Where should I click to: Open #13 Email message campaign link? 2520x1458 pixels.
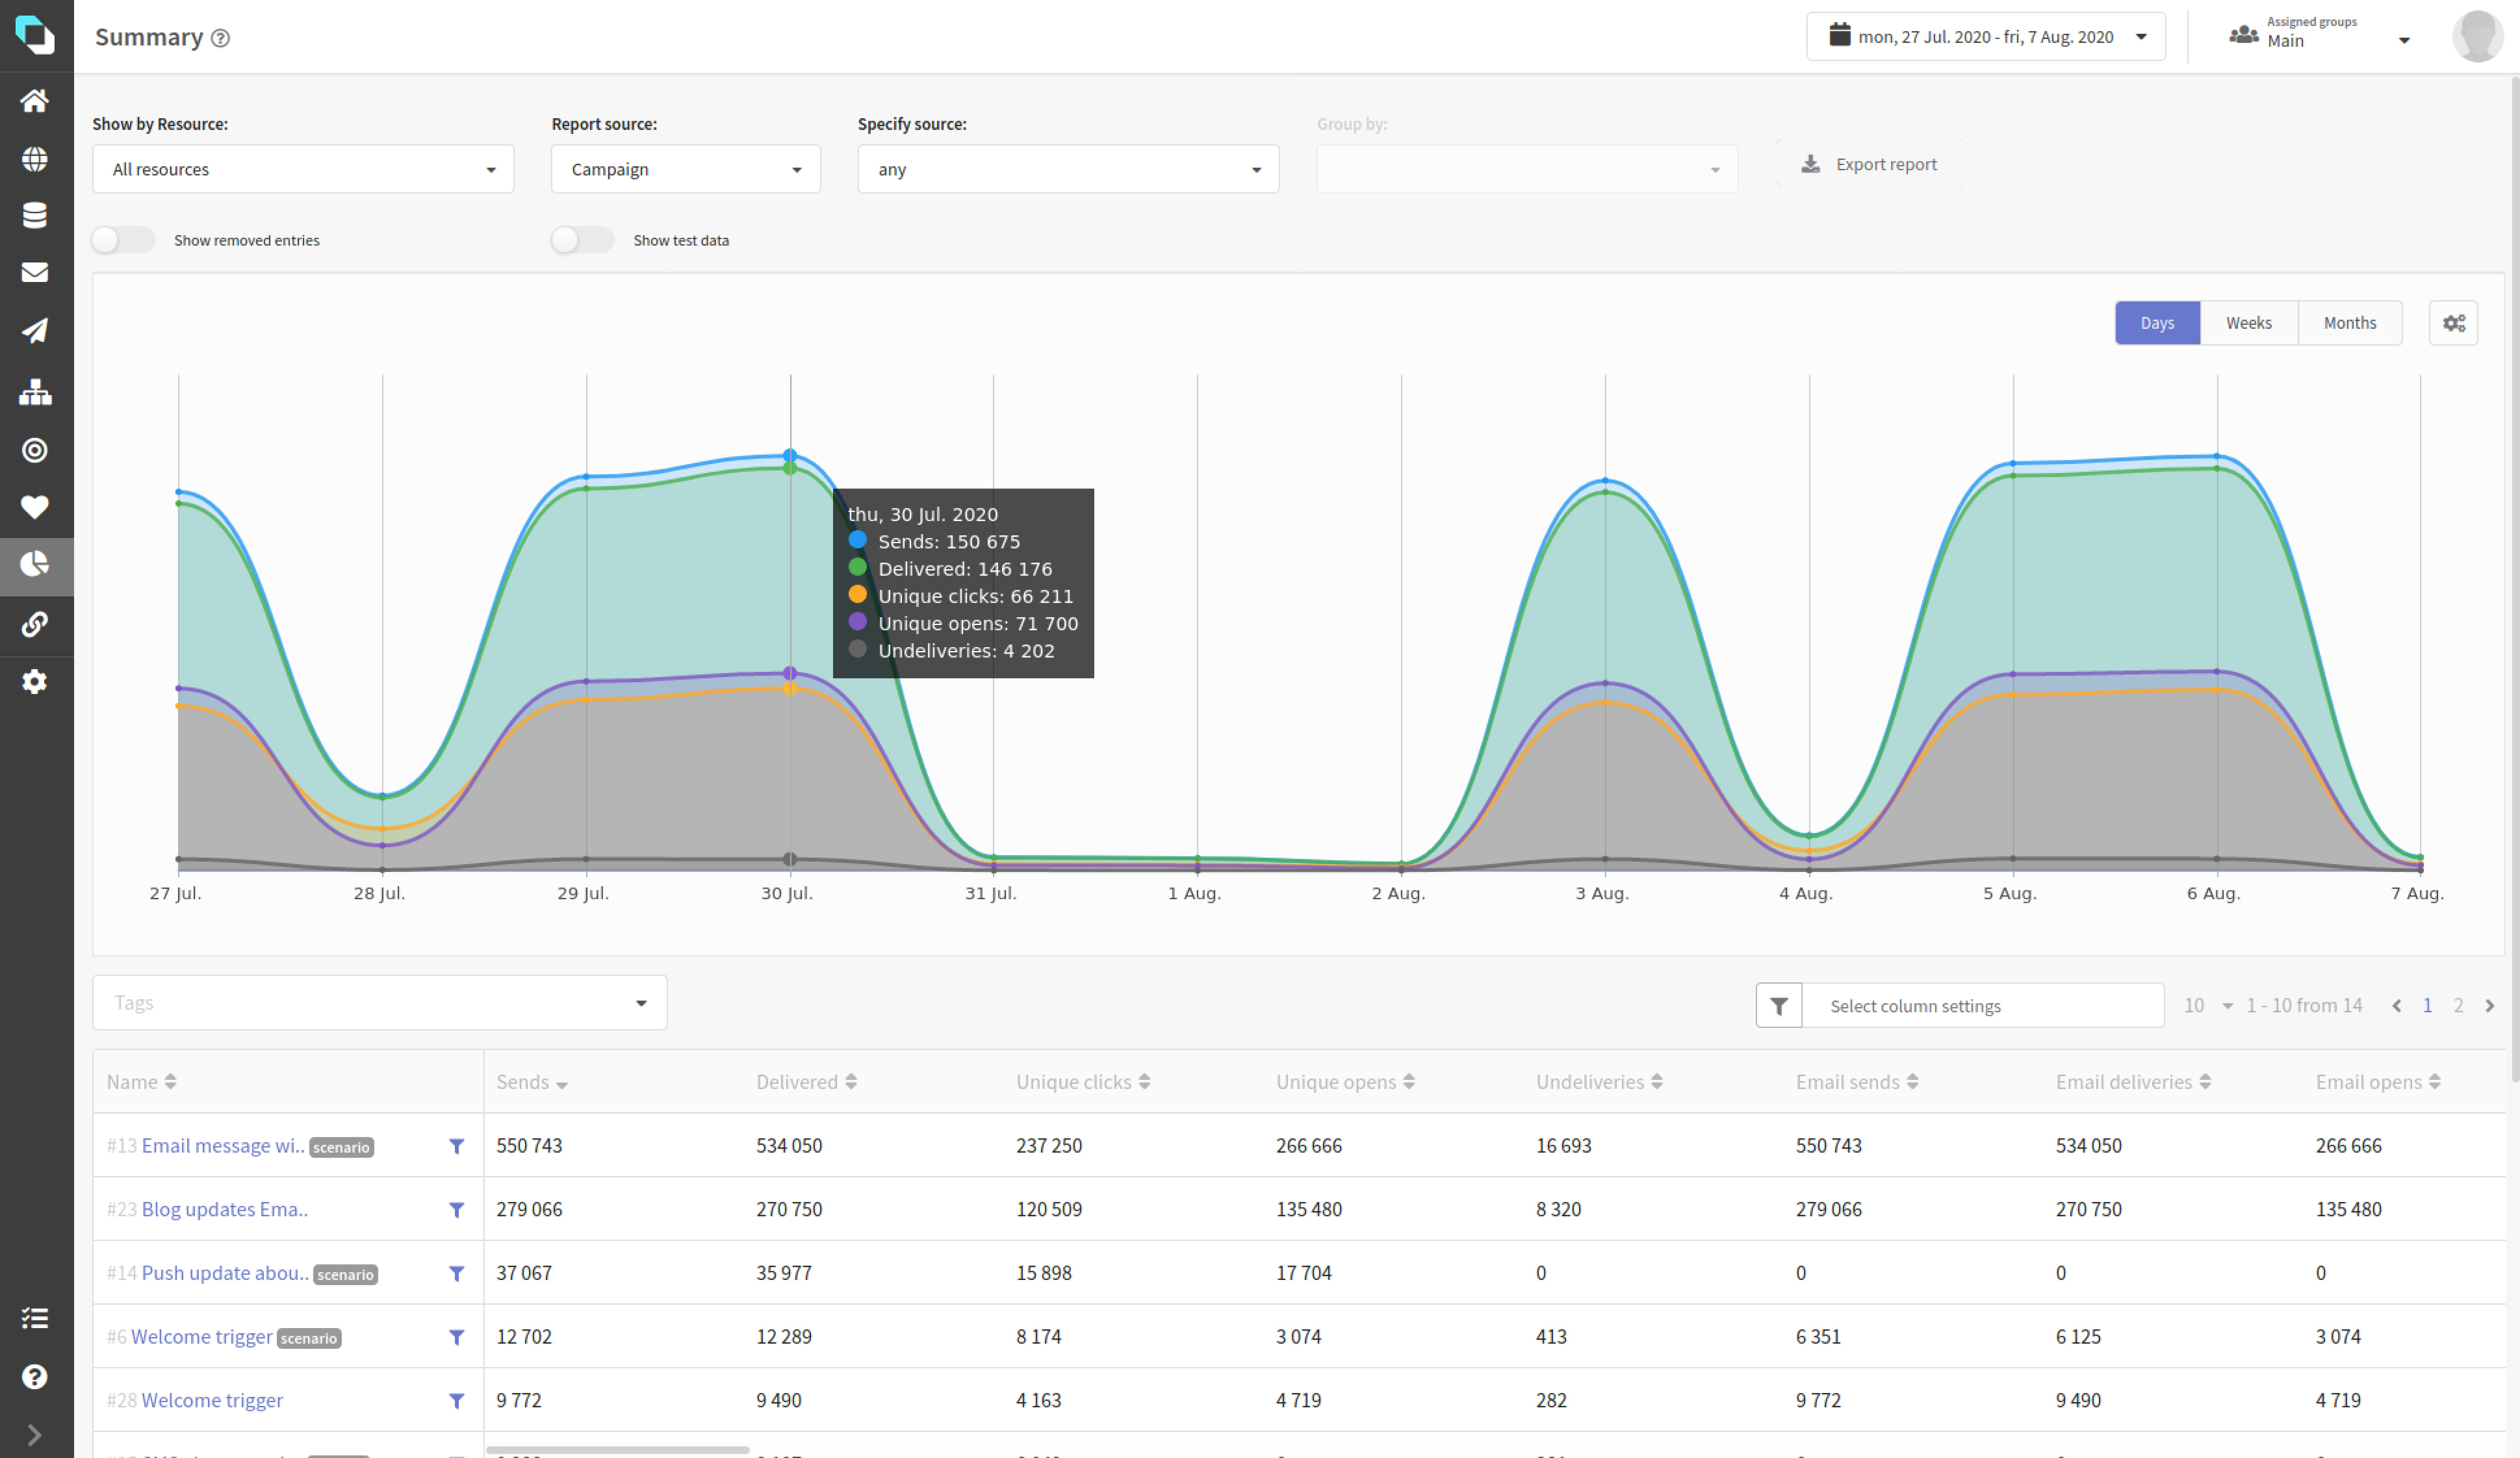tap(223, 1146)
